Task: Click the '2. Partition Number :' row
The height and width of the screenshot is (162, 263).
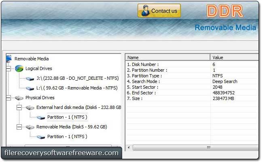Action: [192, 70]
